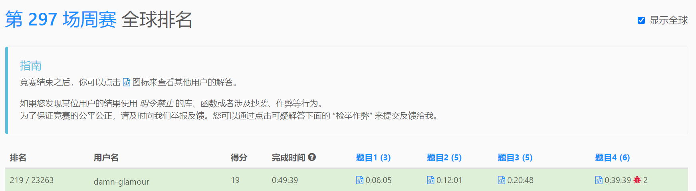View the solution code icon at 0:06:05

pyautogui.click(x=360, y=180)
